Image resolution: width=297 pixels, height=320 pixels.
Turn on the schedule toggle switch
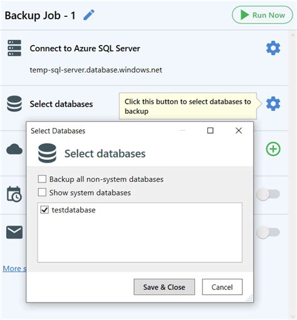pyautogui.click(x=268, y=194)
